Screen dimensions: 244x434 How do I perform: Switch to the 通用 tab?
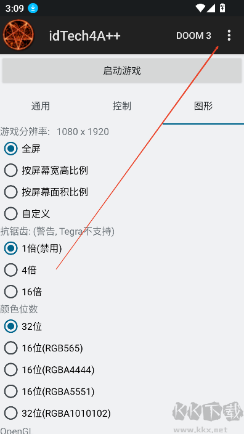point(41,106)
